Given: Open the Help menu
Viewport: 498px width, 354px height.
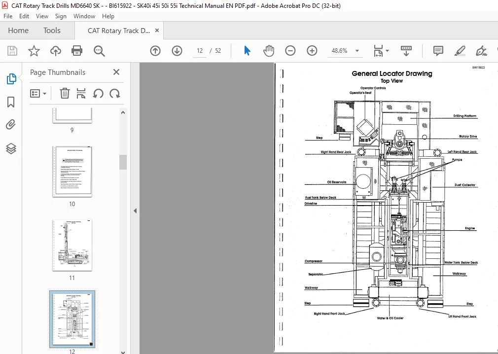Looking at the screenshot, I should point(108,16).
